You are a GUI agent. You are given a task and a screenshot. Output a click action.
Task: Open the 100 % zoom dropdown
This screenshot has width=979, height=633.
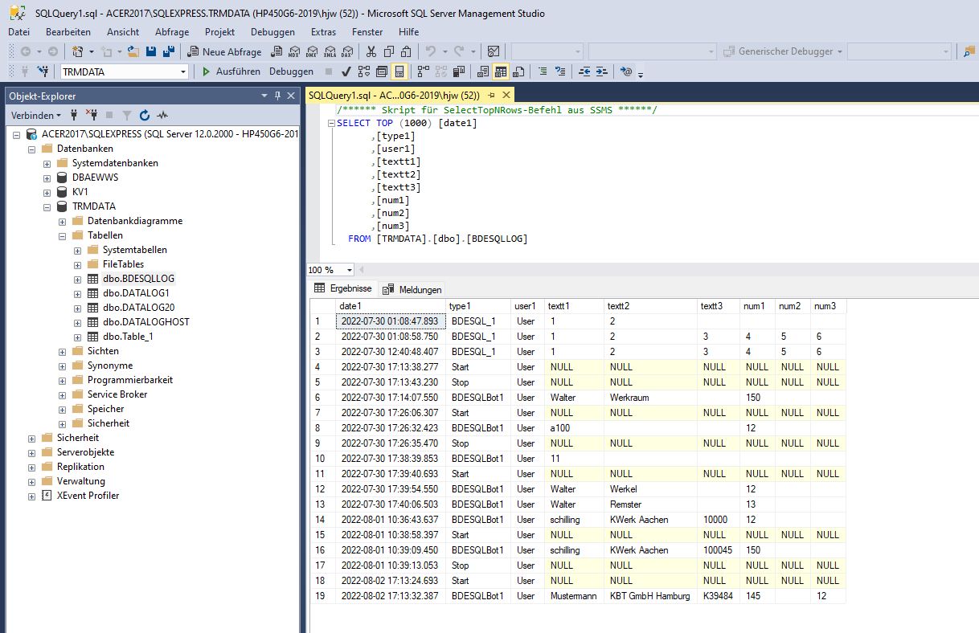click(x=350, y=270)
